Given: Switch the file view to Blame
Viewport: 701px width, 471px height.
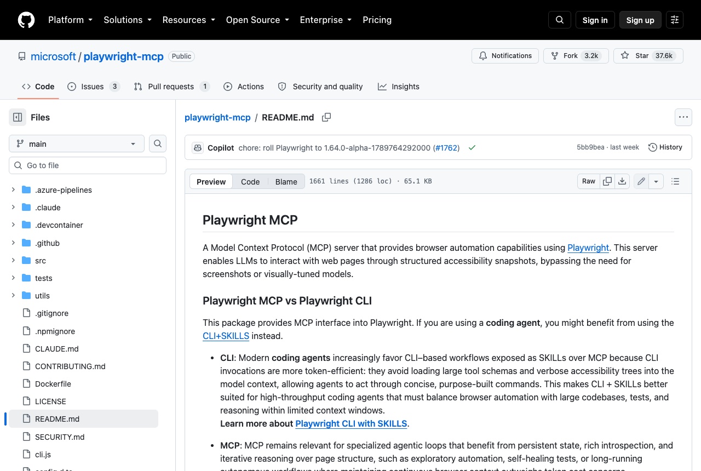Looking at the screenshot, I should coord(286,182).
